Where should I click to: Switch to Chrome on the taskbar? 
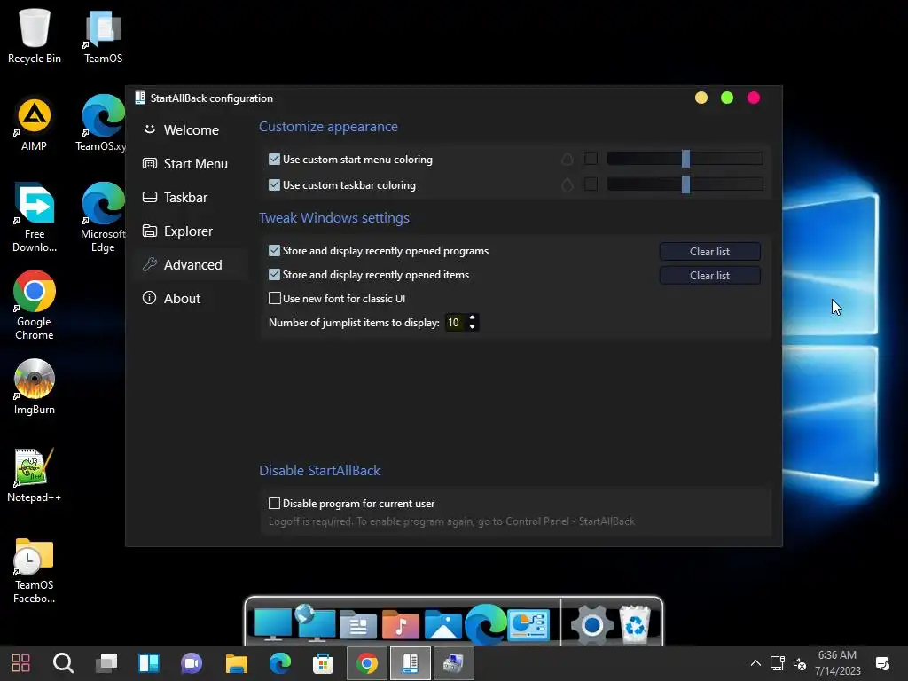(366, 663)
